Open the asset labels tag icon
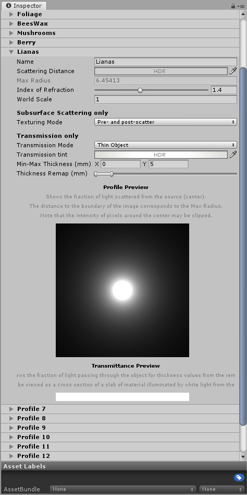The width and height of the screenshot is (247, 495). 239,477
